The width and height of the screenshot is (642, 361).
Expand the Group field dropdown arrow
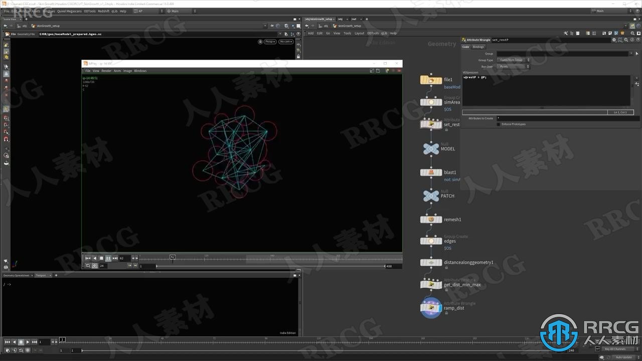pos(631,54)
